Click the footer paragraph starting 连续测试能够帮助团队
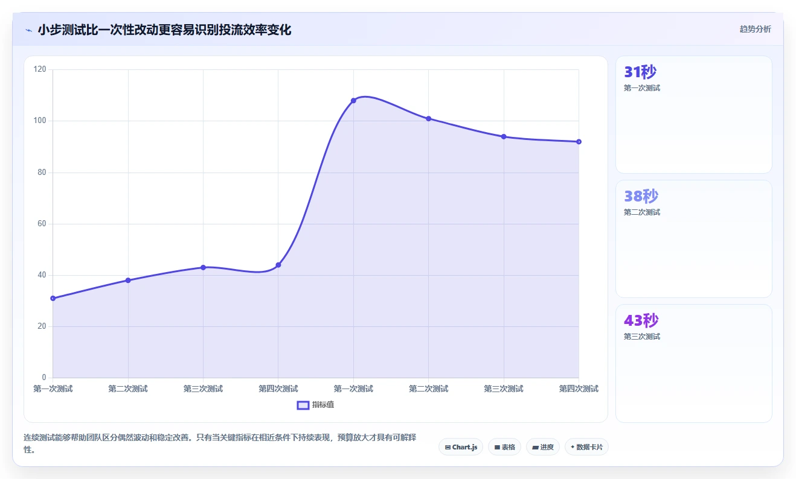This screenshot has width=796, height=479. coord(220,443)
